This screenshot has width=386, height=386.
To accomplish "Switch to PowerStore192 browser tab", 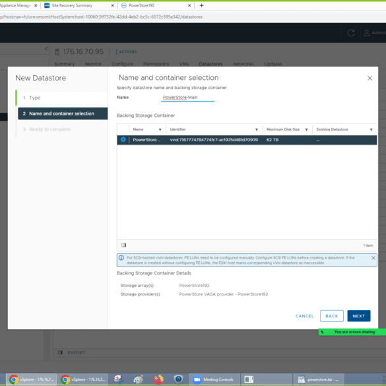I will click(142, 5).
